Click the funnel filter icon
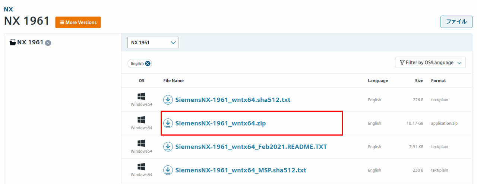Viewport: 477px width, 184px height. pos(402,63)
